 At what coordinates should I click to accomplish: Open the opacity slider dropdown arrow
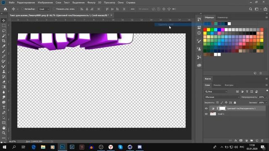(x=266, y=97)
